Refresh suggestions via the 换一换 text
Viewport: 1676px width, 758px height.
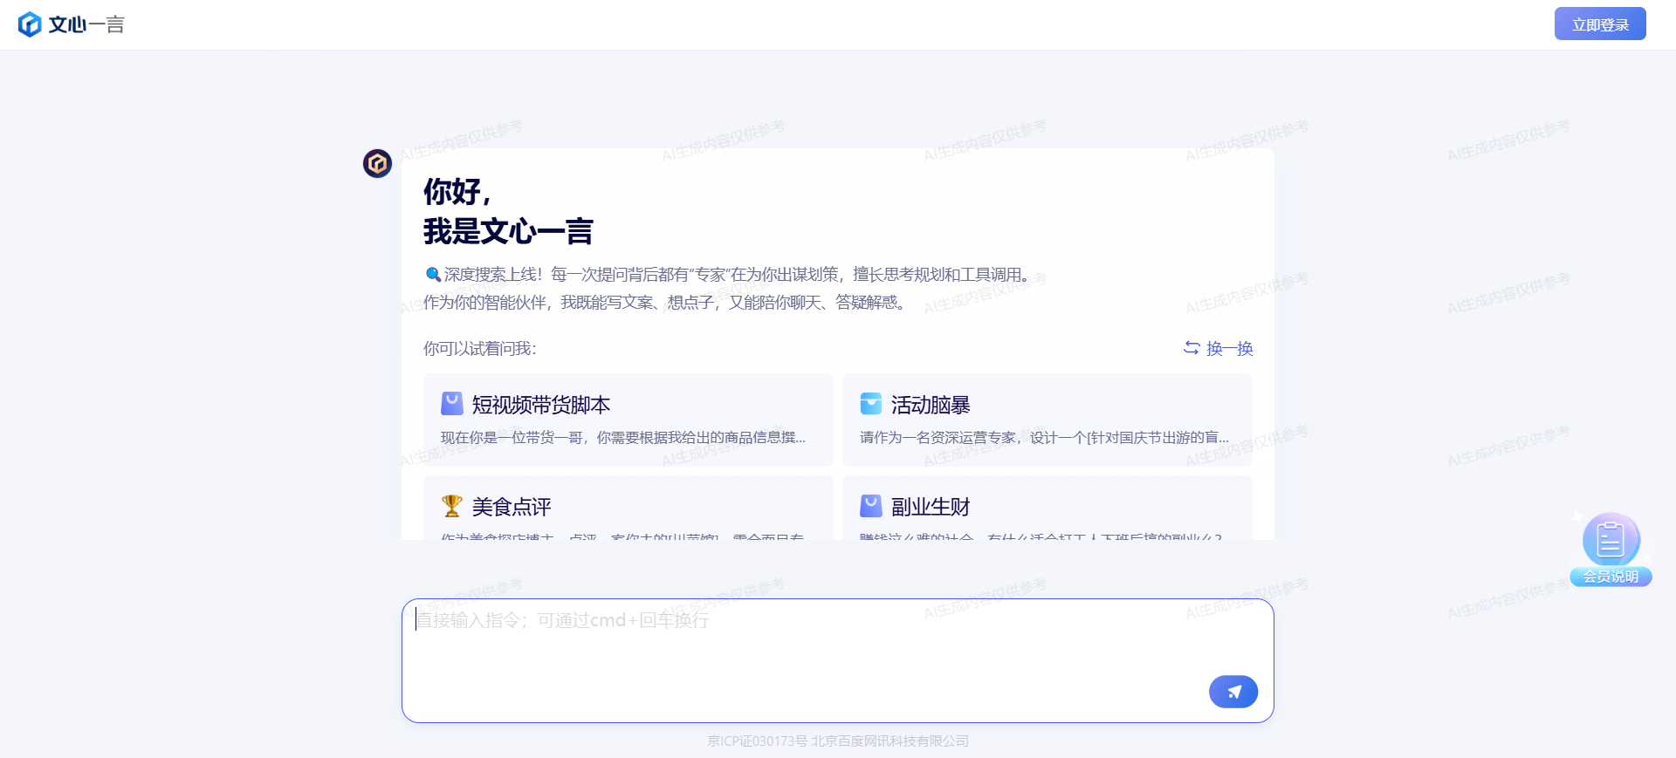coord(1229,349)
